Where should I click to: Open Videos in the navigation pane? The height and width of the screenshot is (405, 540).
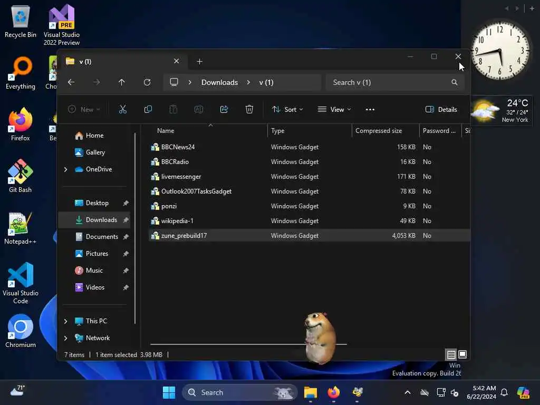tap(95, 287)
